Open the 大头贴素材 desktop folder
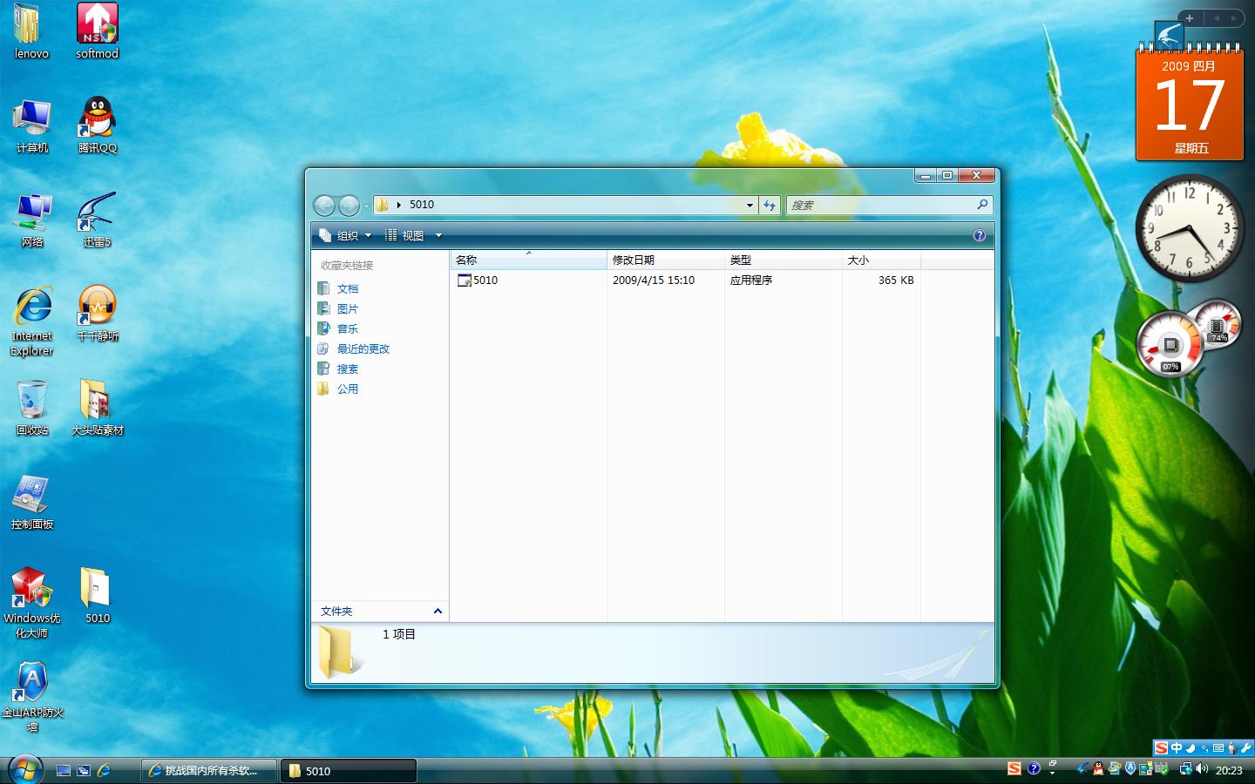Image resolution: width=1255 pixels, height=784 pixels. tap(97, 408)
